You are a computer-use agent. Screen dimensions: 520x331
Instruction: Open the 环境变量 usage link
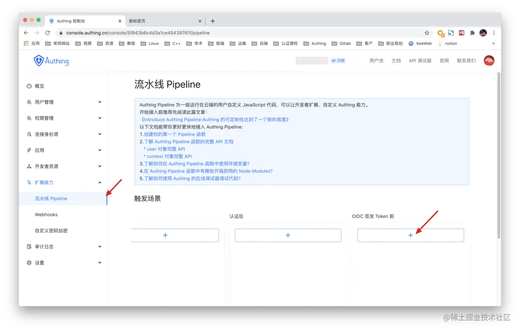197,164
